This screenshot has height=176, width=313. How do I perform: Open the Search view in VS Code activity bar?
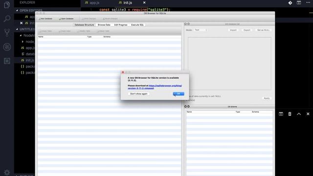pyautogui.click(x=7, y=19)
